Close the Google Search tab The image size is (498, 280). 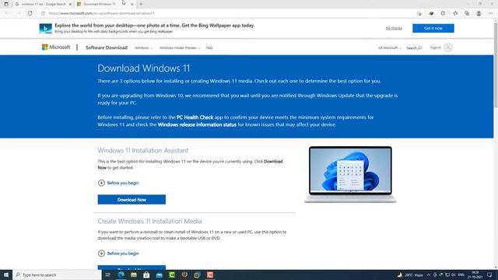coord(70,4)
